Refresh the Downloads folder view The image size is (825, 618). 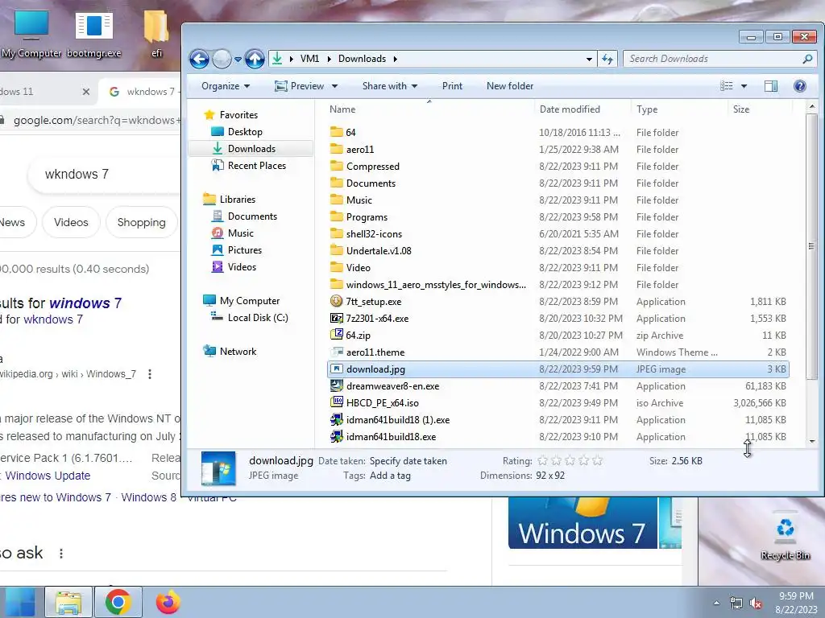[x=607, y=60]
